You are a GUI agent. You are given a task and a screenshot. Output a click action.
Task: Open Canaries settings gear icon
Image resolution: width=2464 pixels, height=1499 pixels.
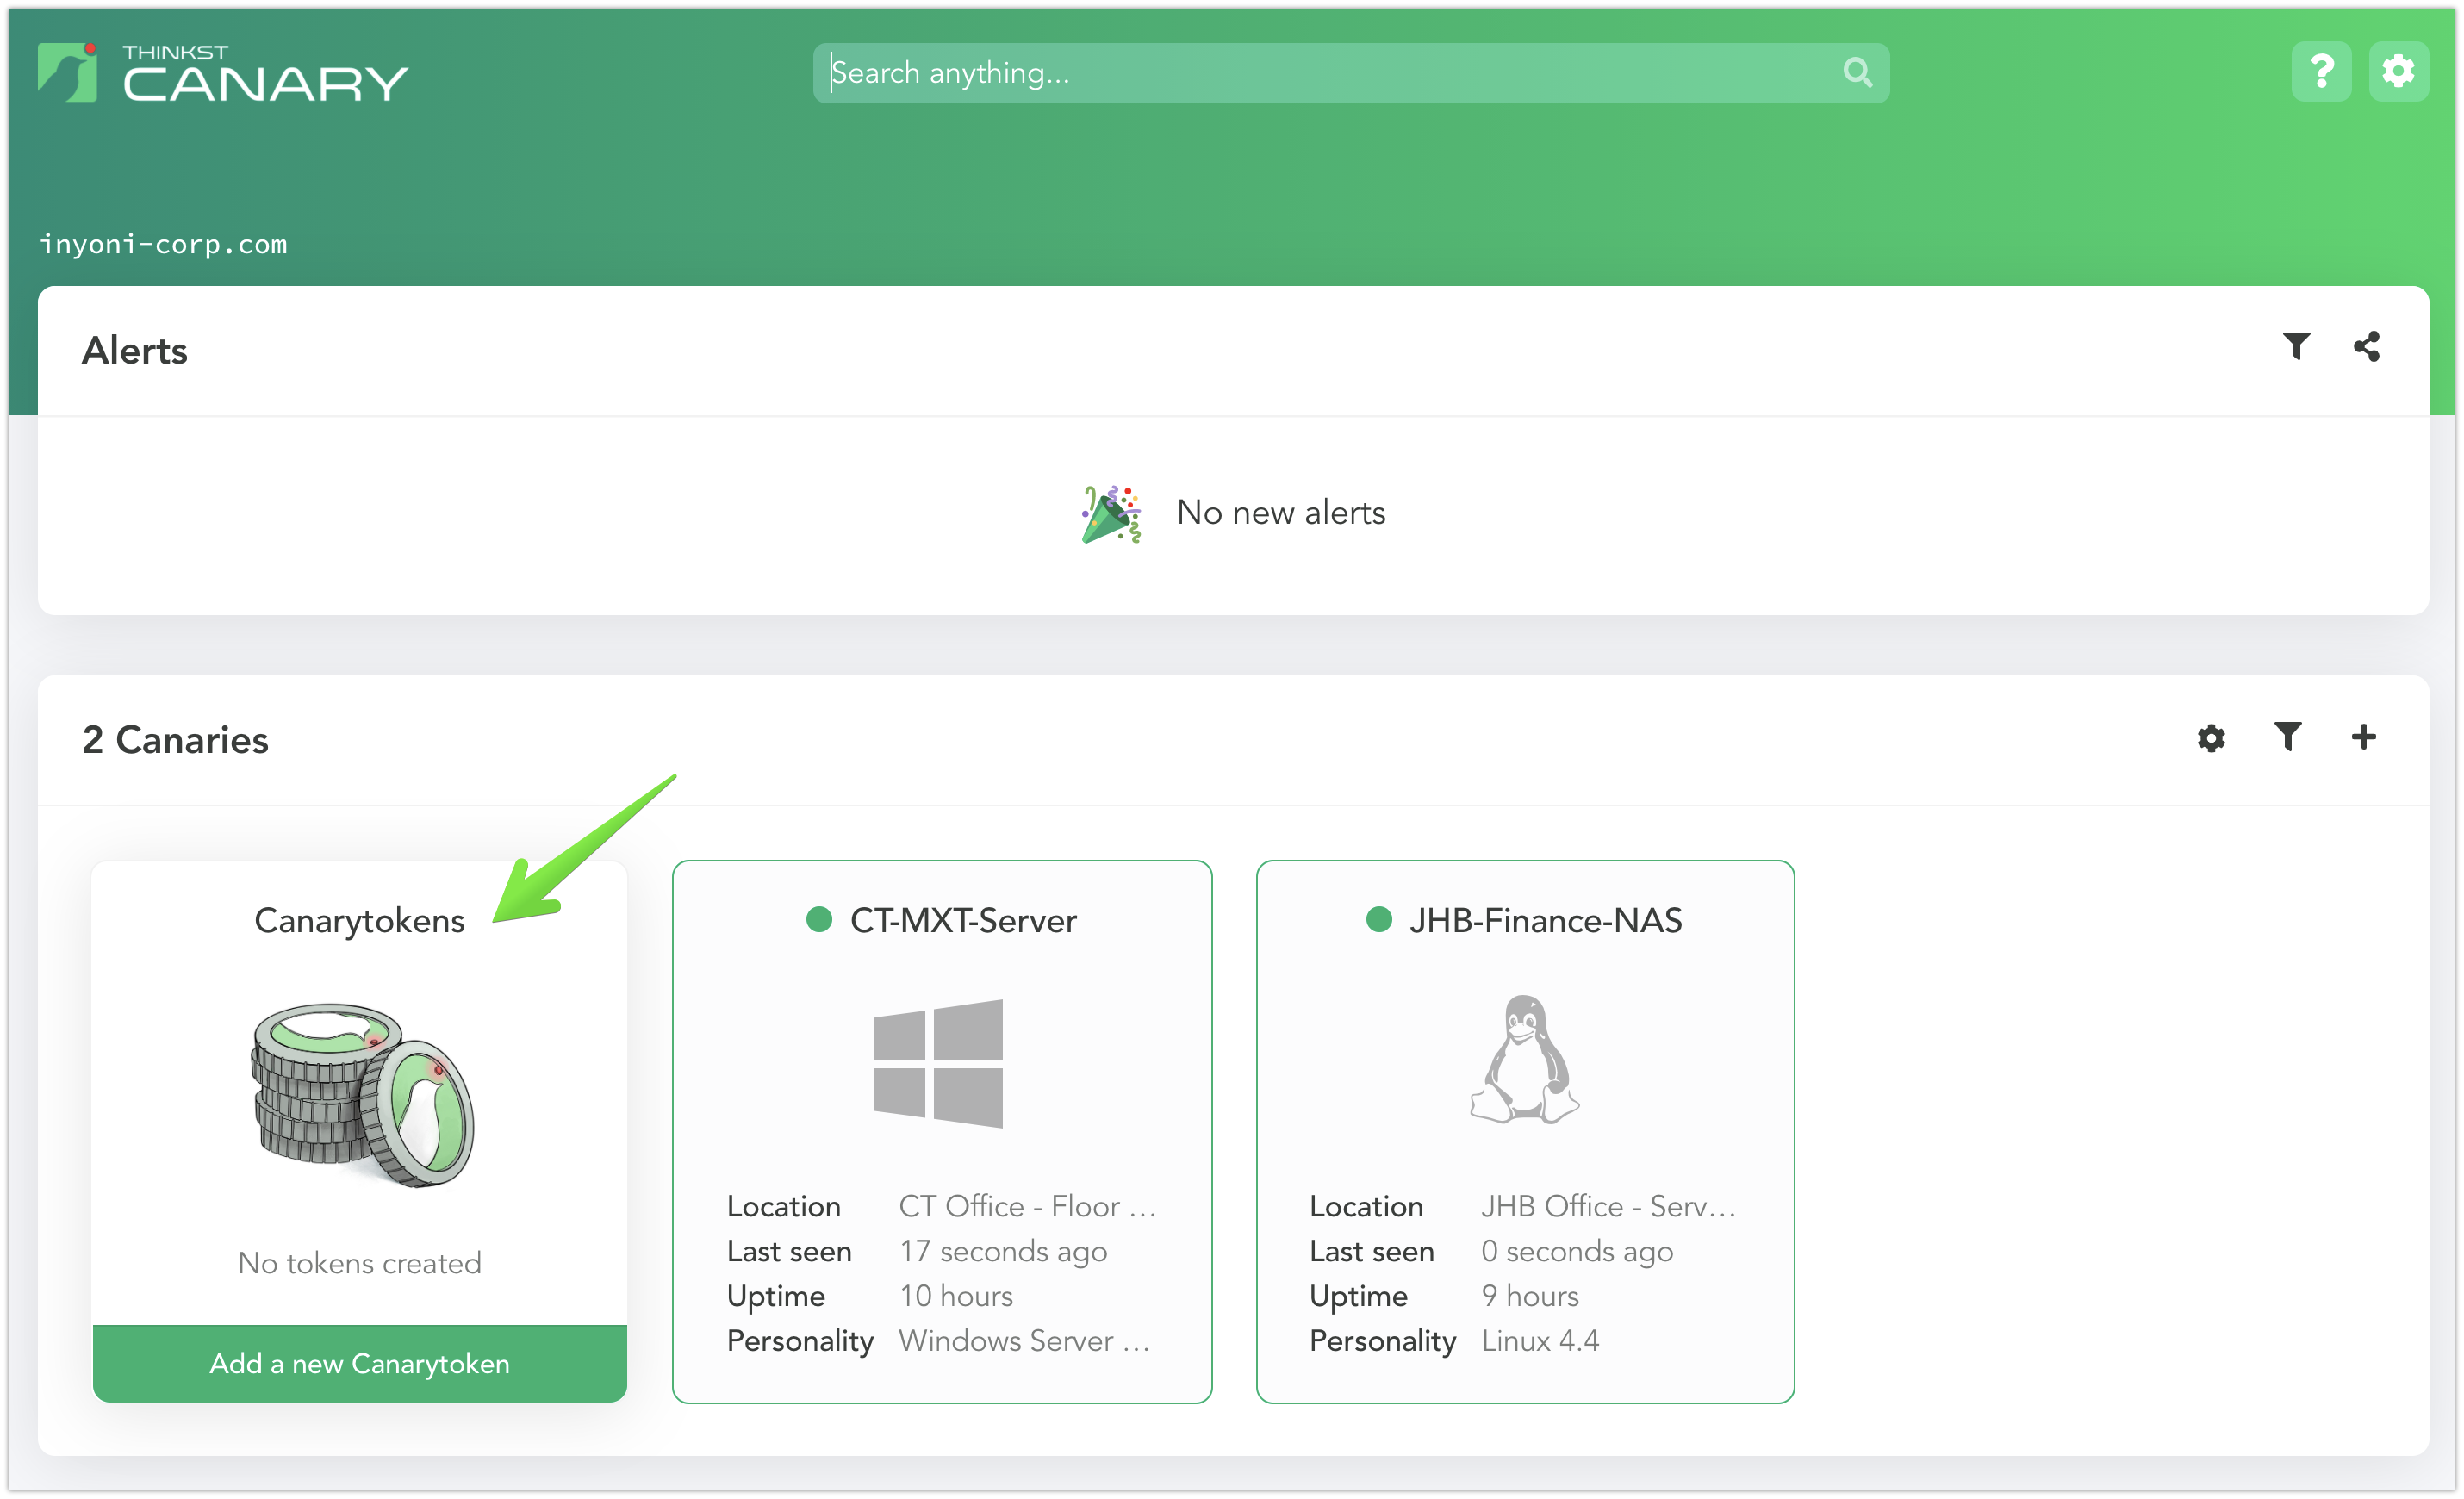[x=2211, y=738]
